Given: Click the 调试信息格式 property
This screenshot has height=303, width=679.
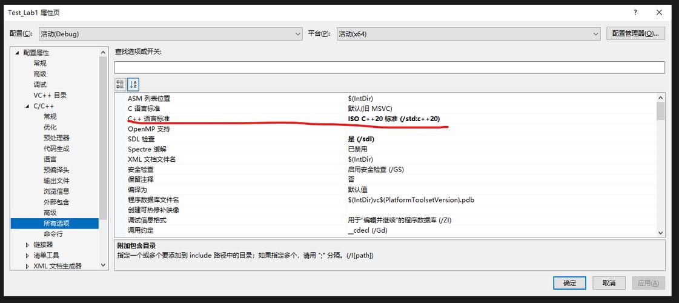Looking at the screenshot, I should pyautogui.click(x=147, y=220).
